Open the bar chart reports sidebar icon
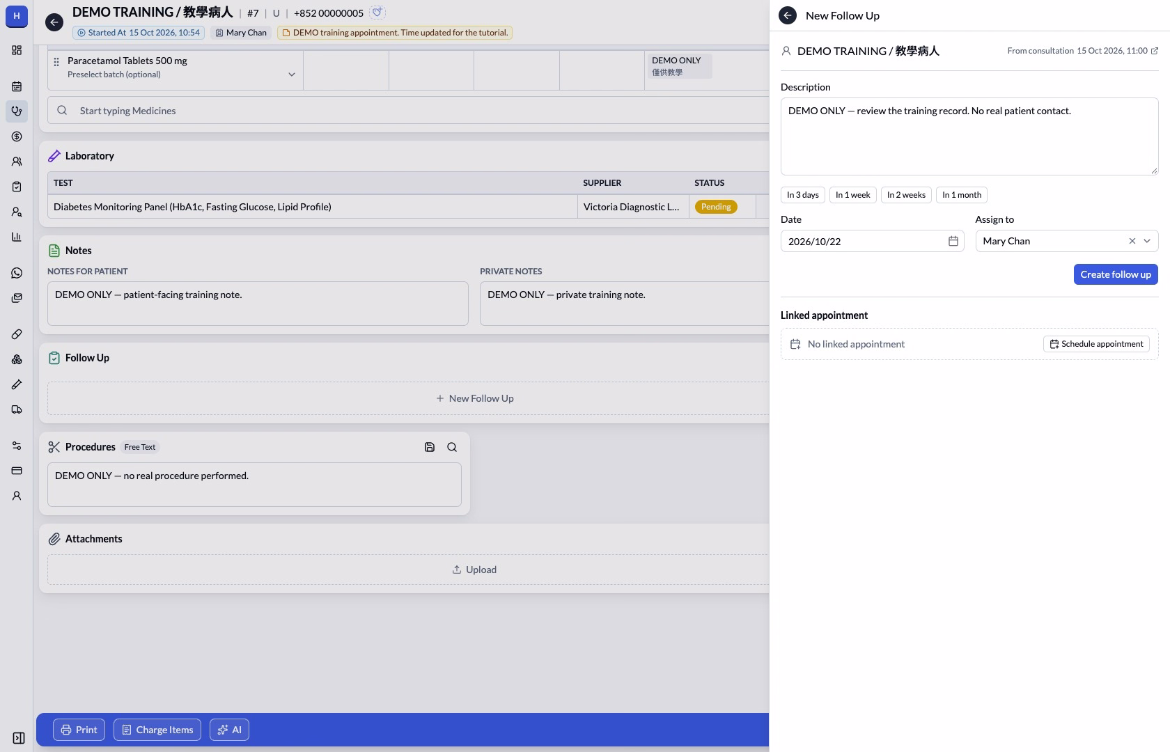1170x752 pixels. pos(17,237)
